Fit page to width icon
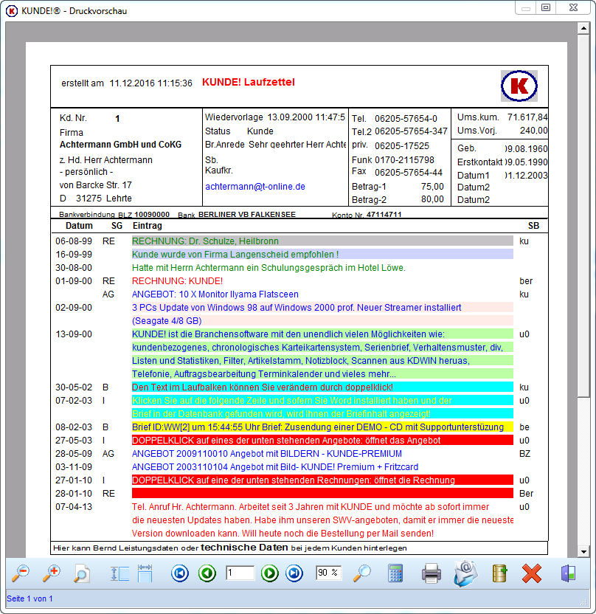596x614 pixels. coord(145,573)
